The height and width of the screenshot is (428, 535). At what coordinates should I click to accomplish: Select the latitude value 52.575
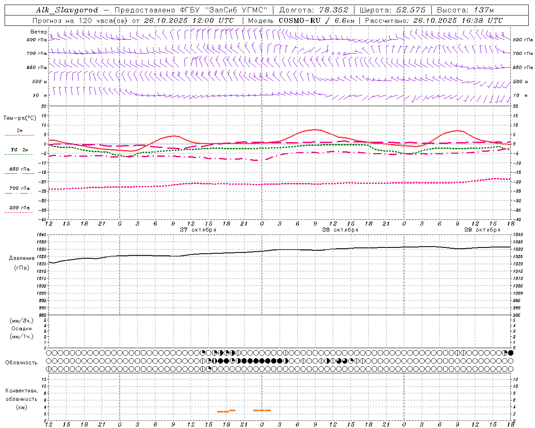(411, 10)
